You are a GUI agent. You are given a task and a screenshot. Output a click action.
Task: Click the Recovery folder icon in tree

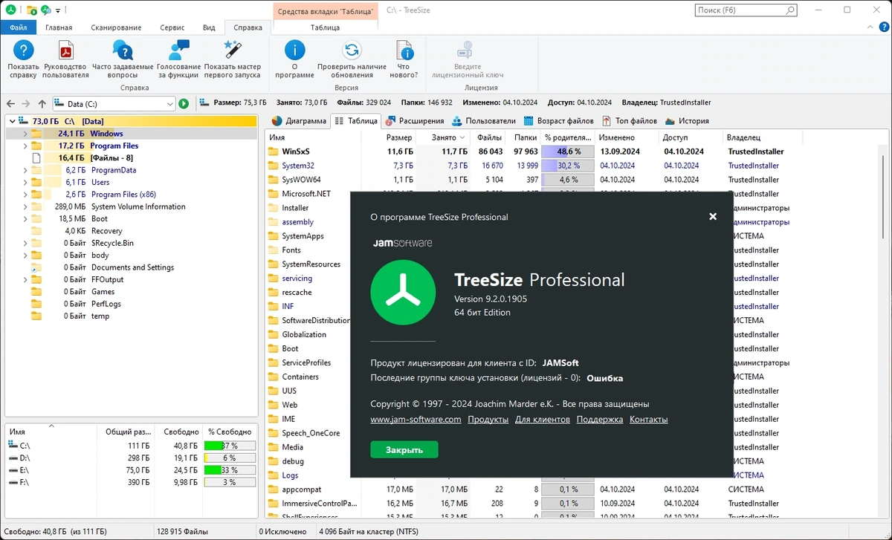pyautogui.click(x=36, y=231)
